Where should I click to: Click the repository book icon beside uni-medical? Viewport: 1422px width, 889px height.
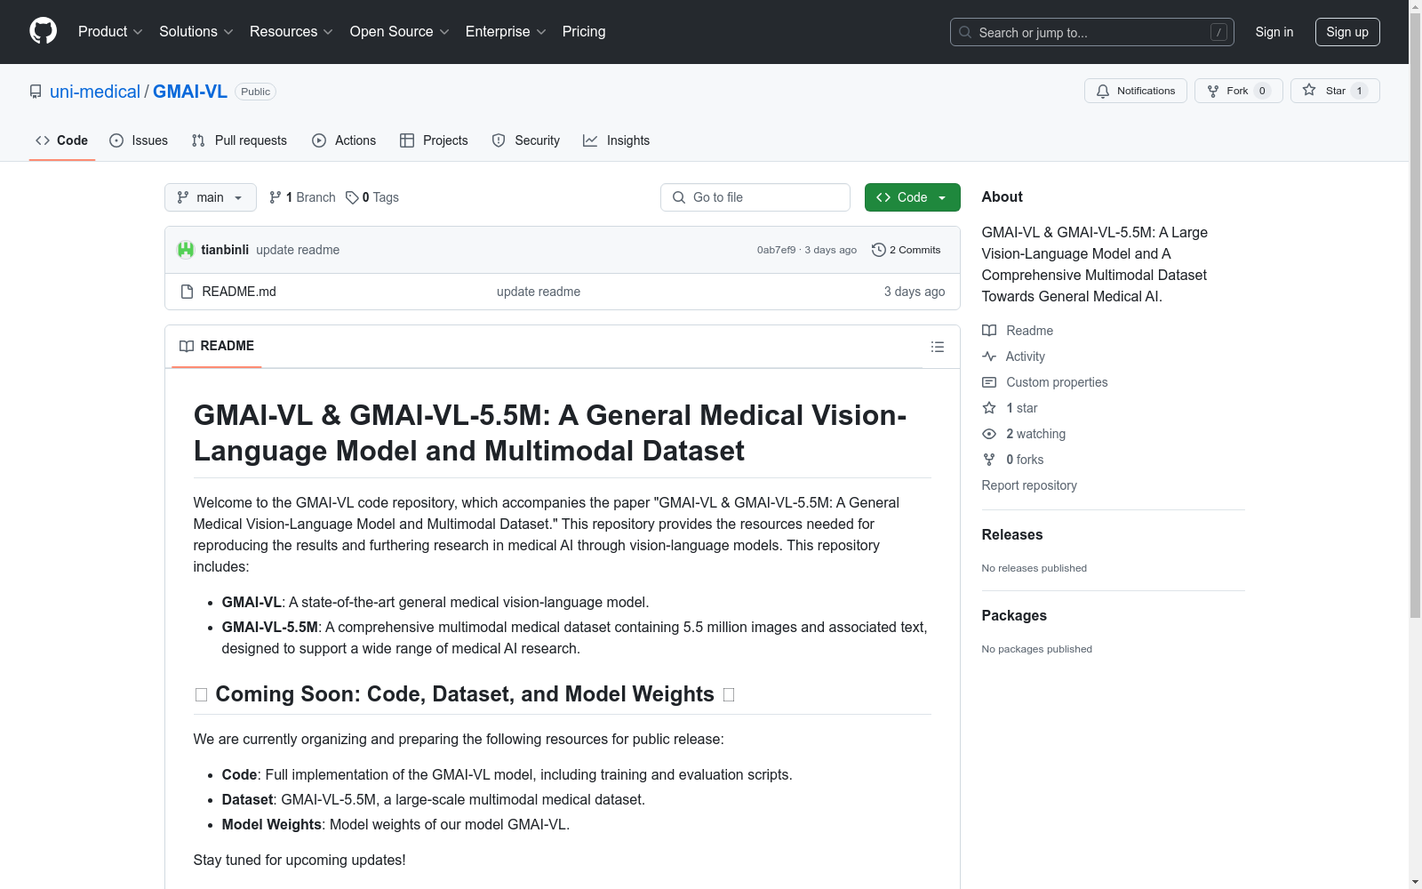point(36,92)
